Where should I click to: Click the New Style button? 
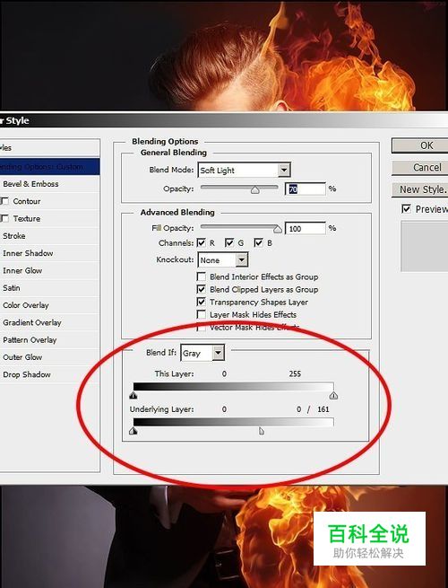tap(419, 189)
